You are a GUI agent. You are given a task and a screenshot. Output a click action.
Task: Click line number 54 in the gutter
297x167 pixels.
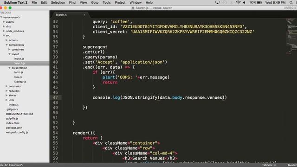(x=55, y=133)
